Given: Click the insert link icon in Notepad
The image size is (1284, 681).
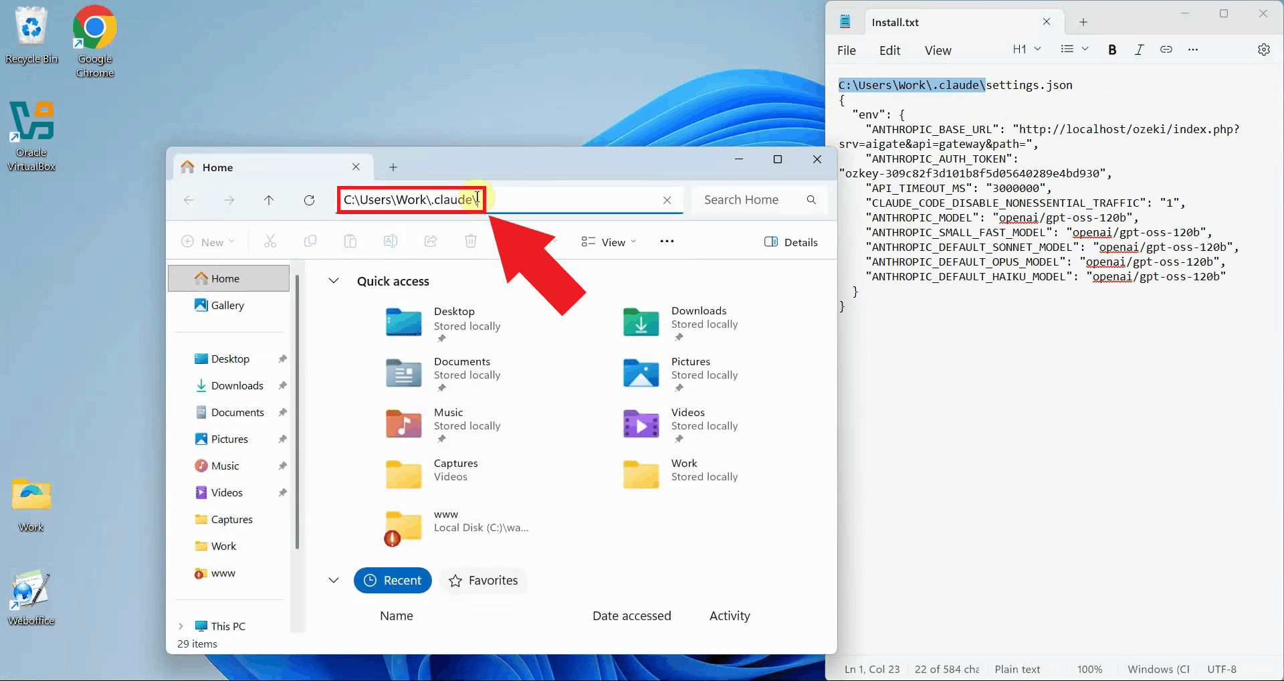Looking at the screenshot, I should [1166, 50].
